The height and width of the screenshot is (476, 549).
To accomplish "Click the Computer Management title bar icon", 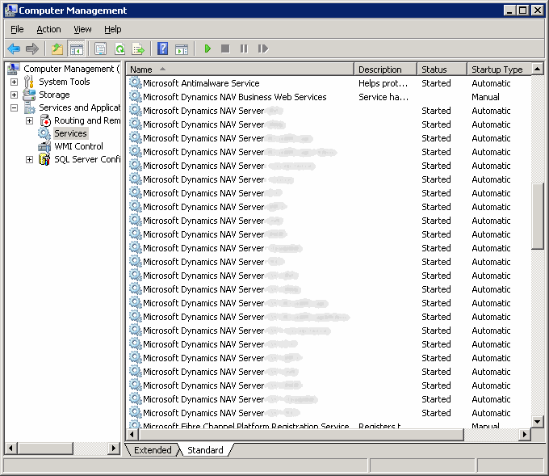I will point(11,11).
